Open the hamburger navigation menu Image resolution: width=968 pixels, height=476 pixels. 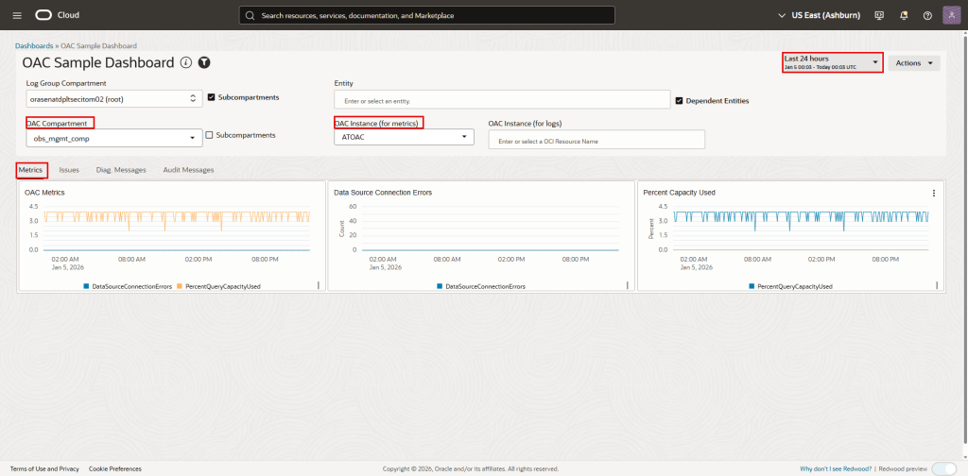16,15
